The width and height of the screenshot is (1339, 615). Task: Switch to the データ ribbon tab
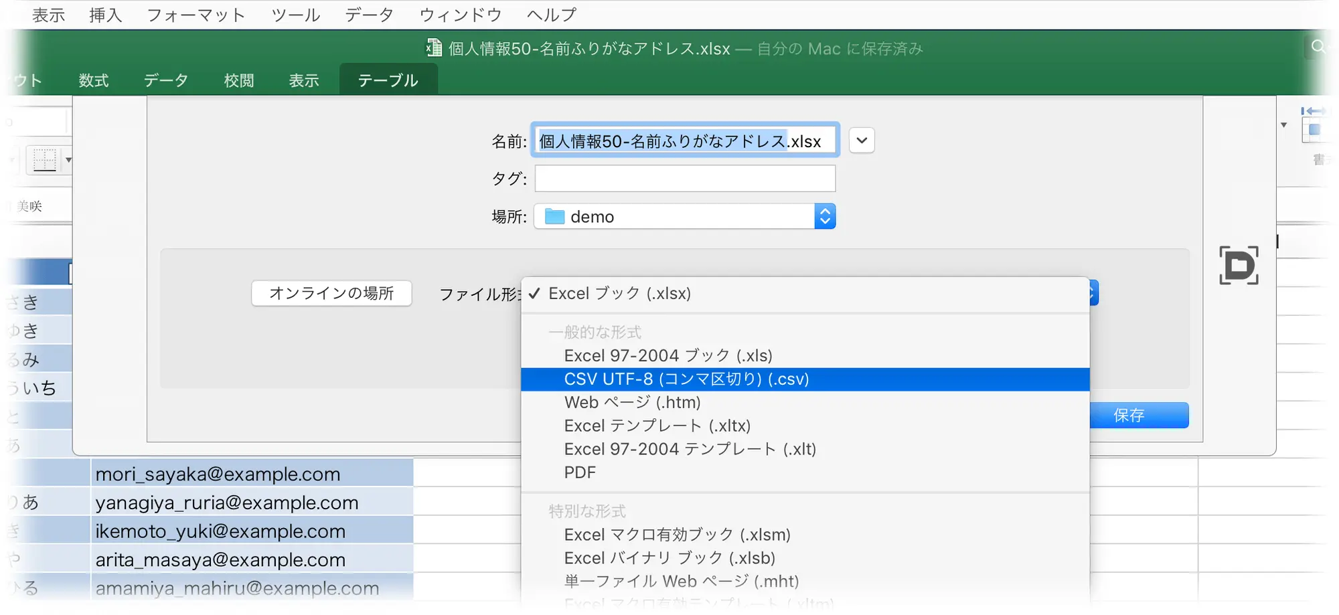166,80
